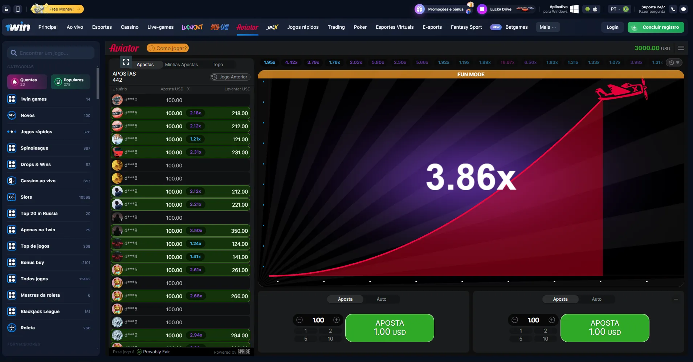Expand the round history dropdown
The image size is (693, 362).
pos(674,62)
